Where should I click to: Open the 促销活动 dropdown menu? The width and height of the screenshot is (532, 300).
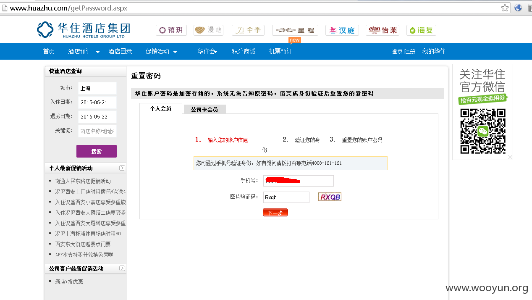tap(161, 51)
